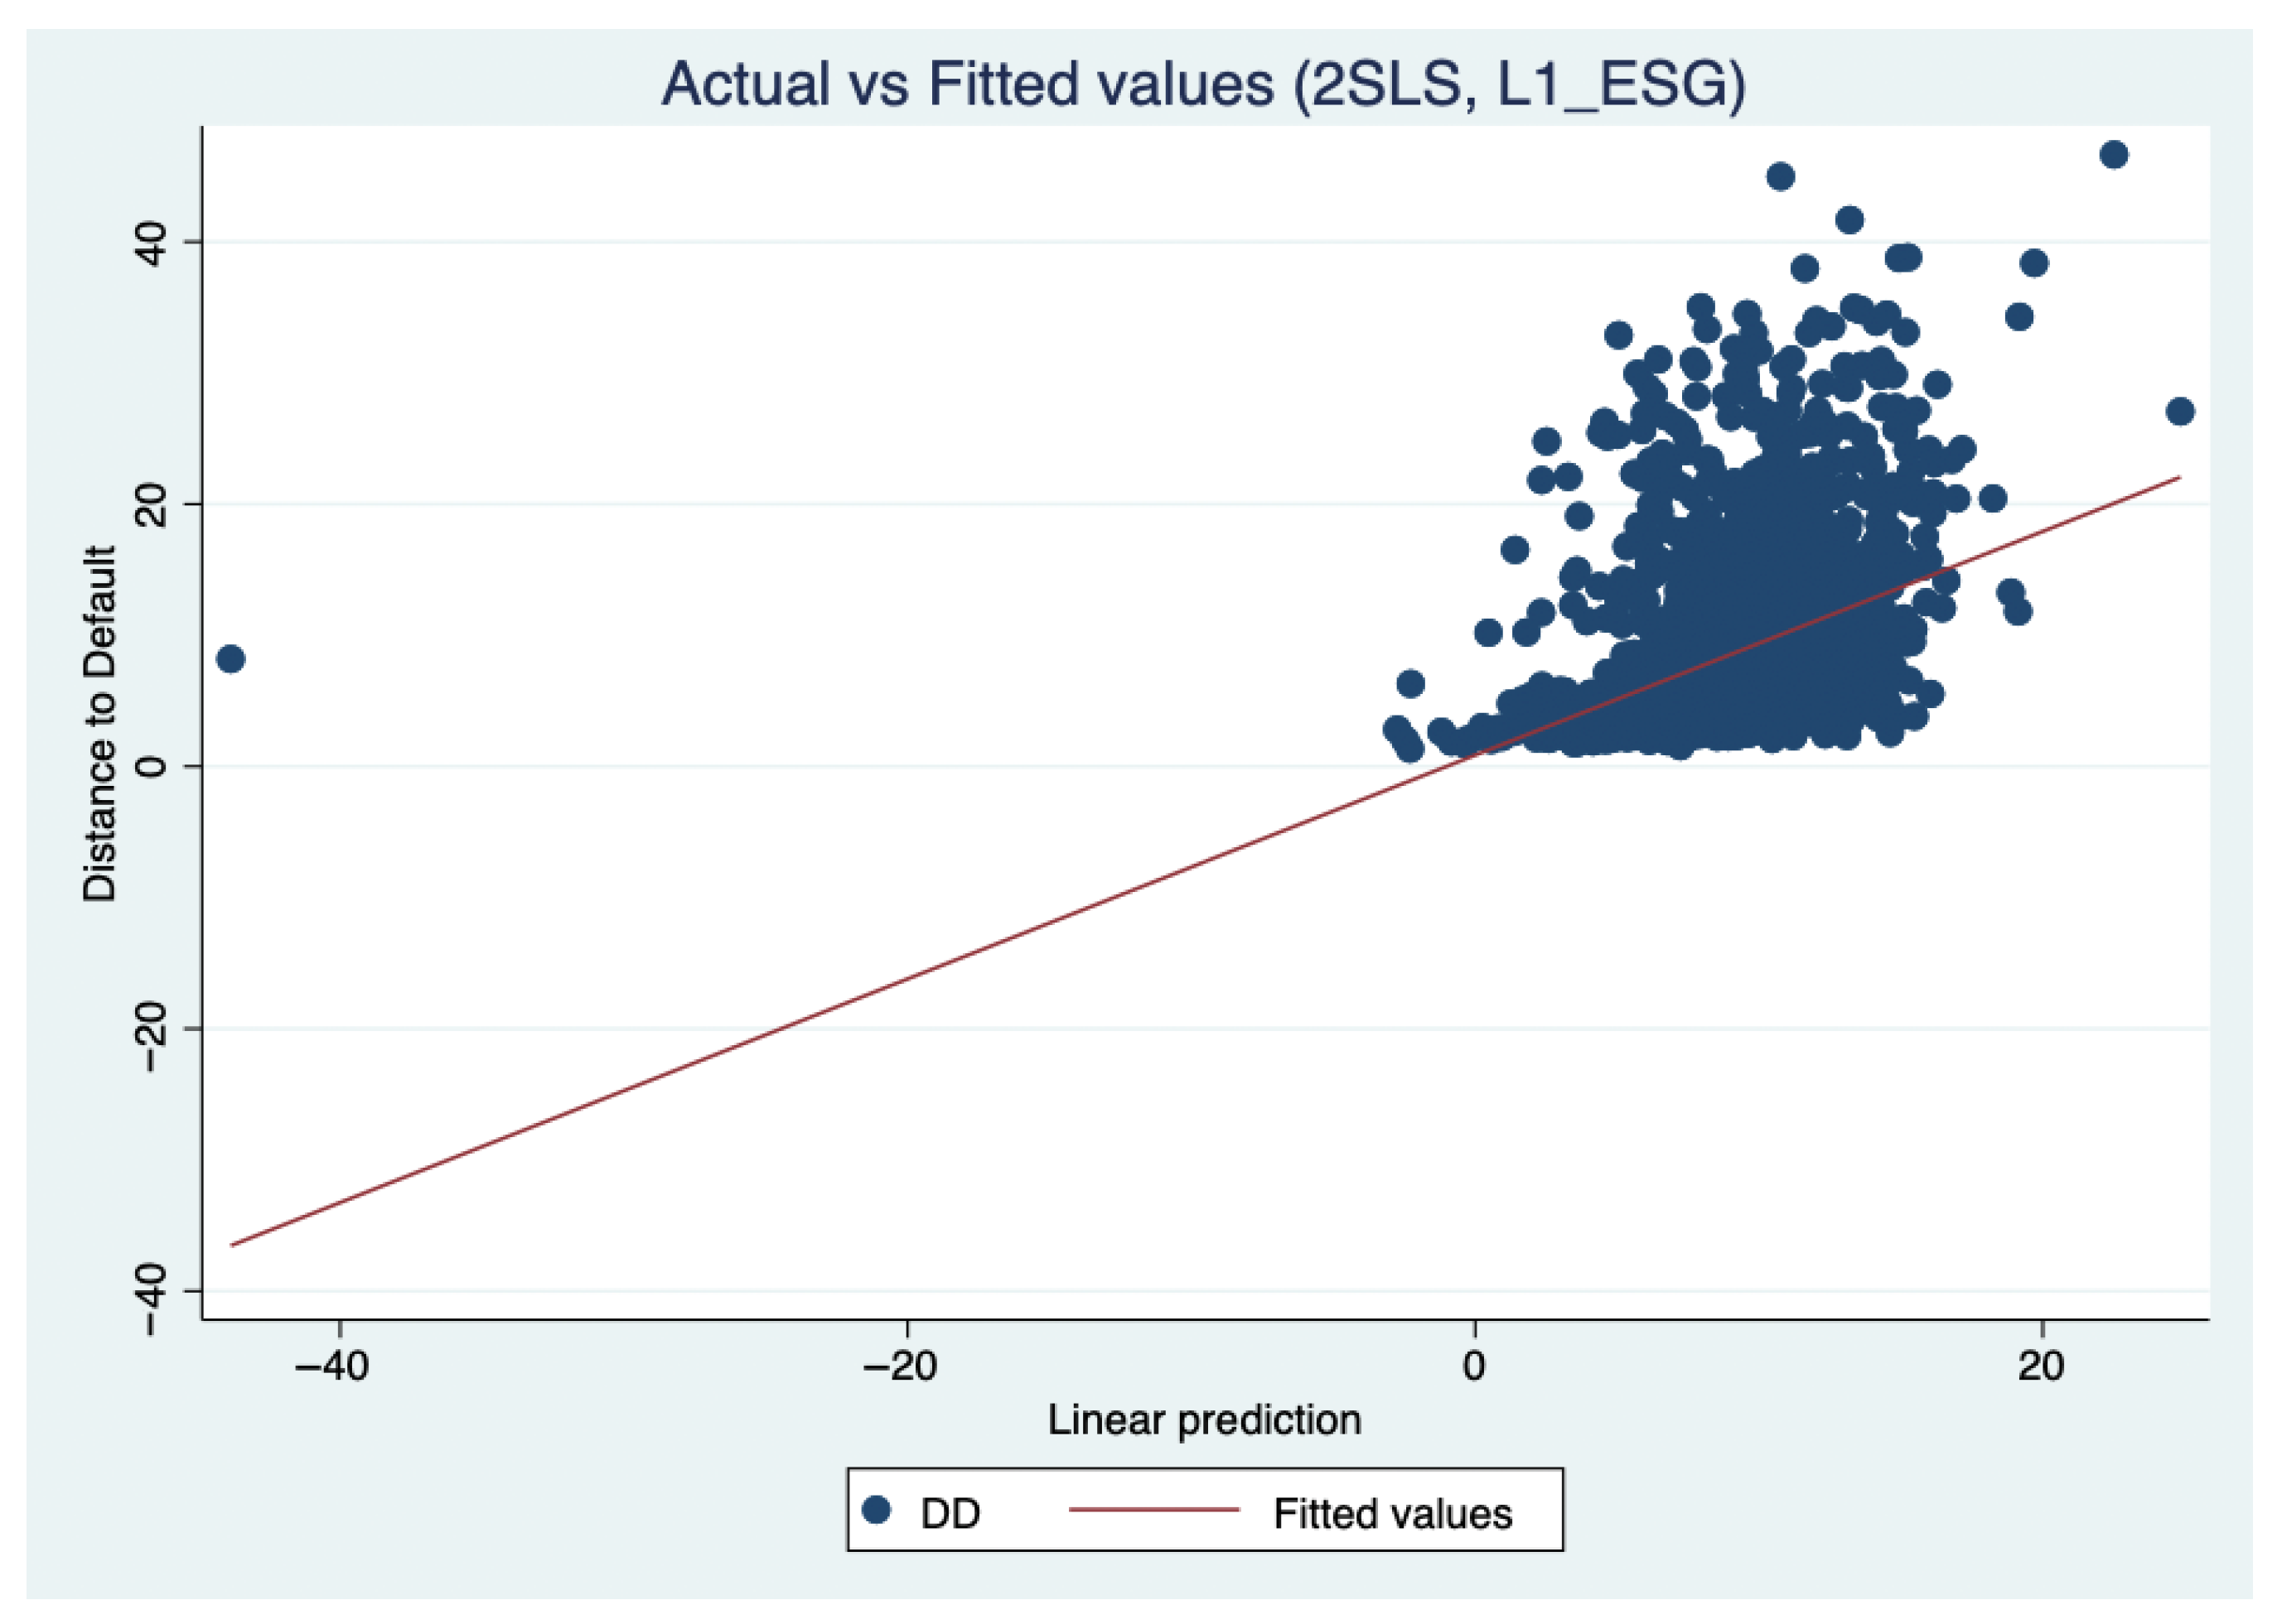Select the highest data point at top right

pyautogui.click(x=2114, y=155)
